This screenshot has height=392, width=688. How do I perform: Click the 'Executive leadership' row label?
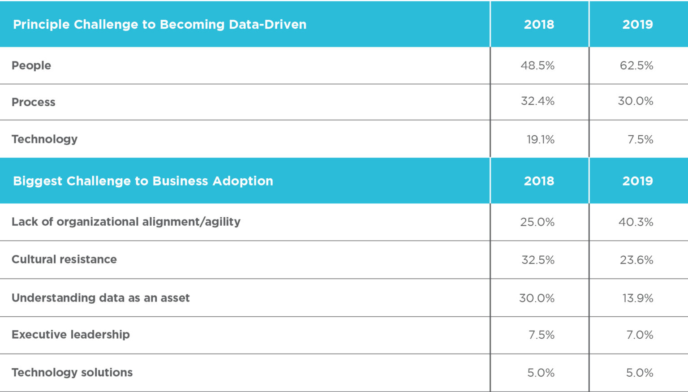point(71,335)
